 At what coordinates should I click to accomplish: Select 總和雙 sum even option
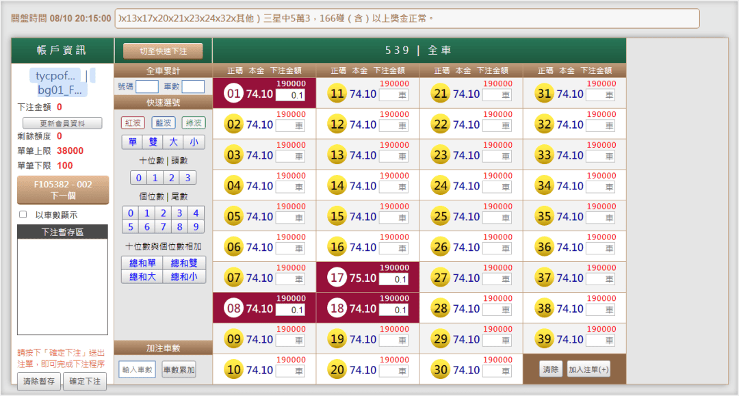184,263
